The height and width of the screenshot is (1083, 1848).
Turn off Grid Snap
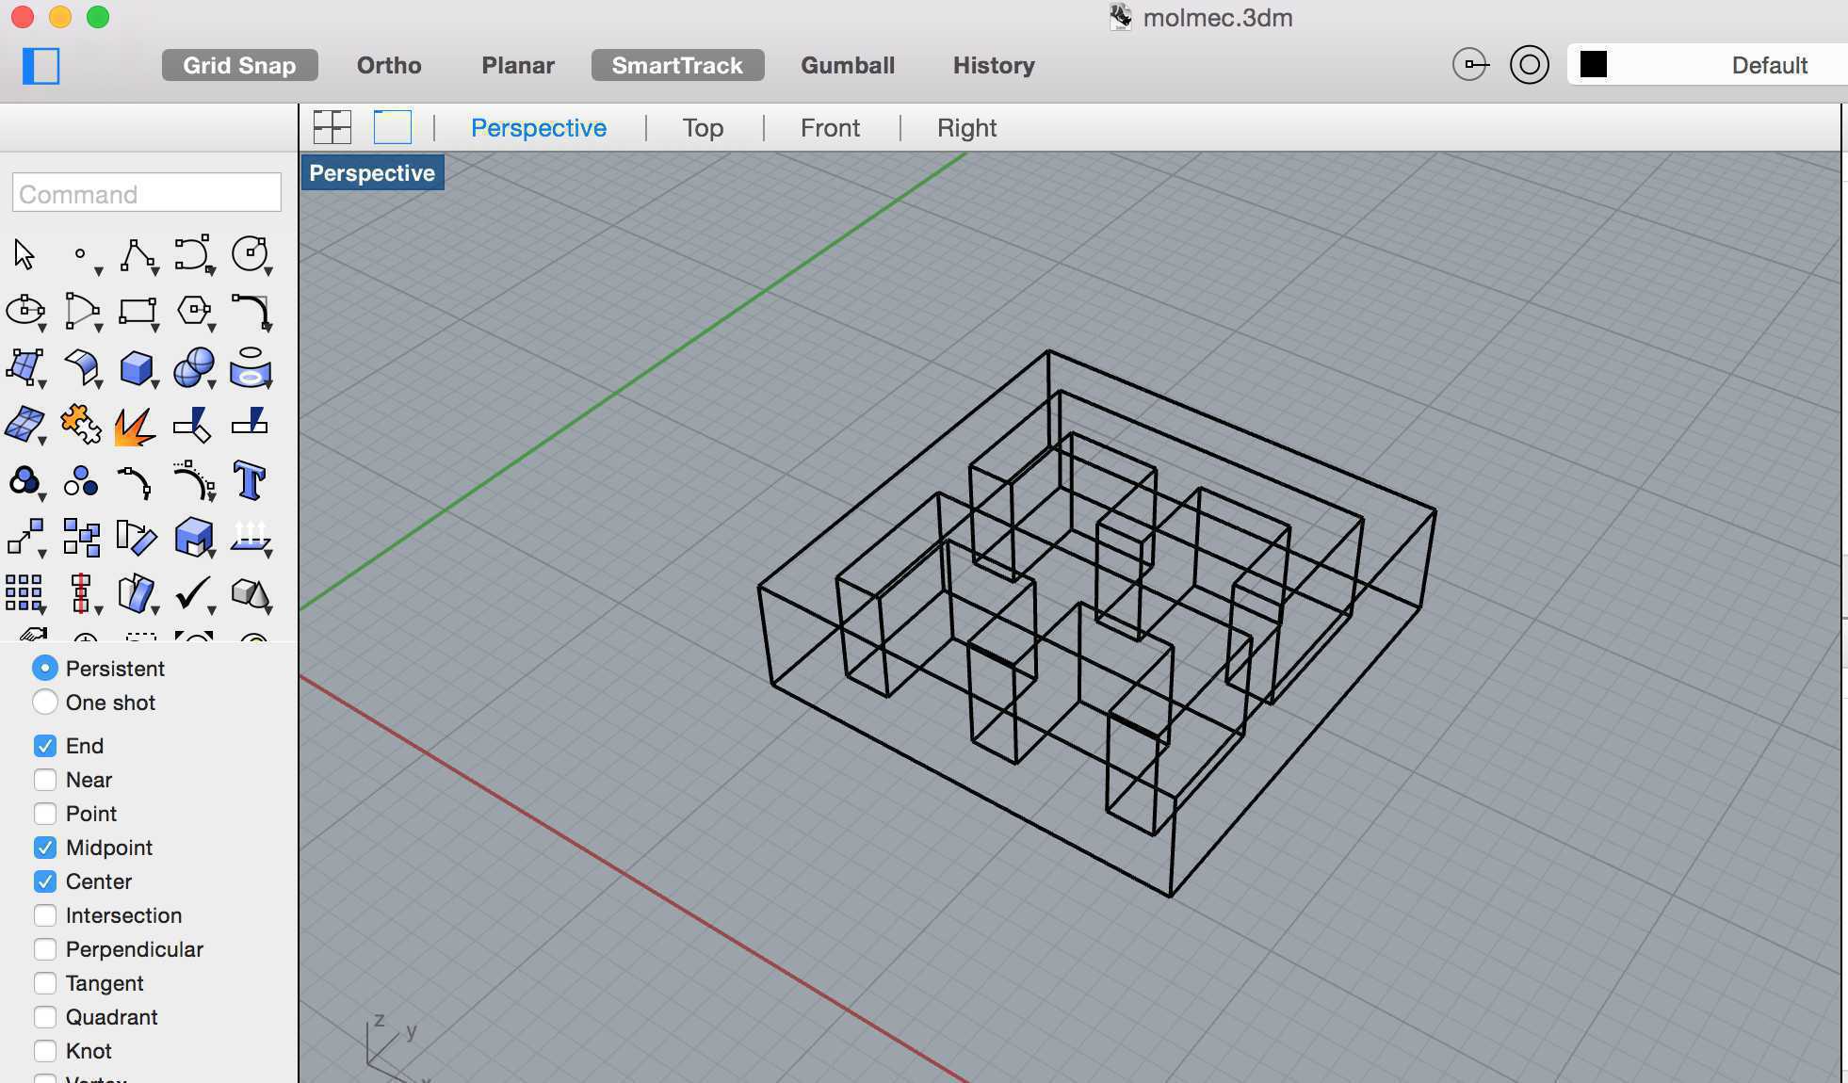(239, 65)
